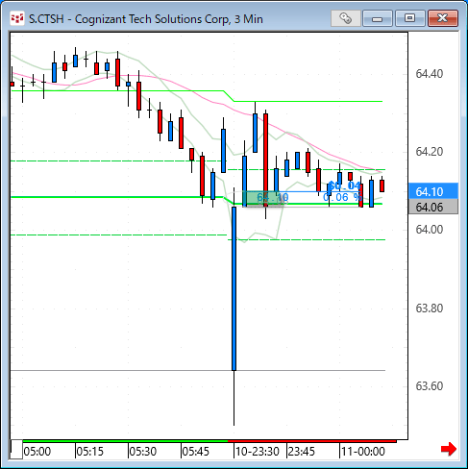Image resolution: width=468 pixels, height=469 pixels.
Task: Click the 64.20 price axis label
Action: coord(430,152)
